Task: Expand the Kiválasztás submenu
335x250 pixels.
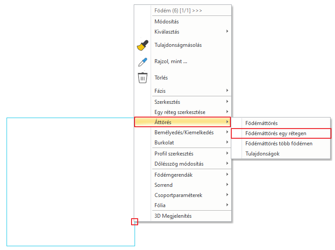Action: click(192, 32)
